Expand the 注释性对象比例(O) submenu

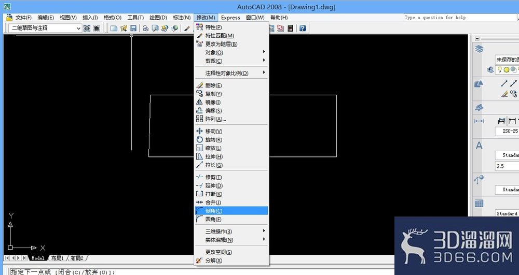pyautogui.click(x=231, y=73)
